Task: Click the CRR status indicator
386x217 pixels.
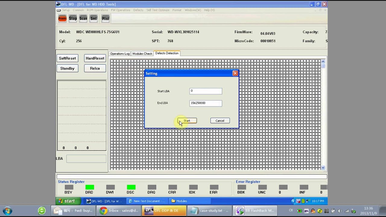Action: pos(172,187)
